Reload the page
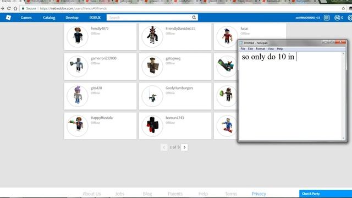The width and height of the screenshot is (352, 198). [x=9, y=9]
